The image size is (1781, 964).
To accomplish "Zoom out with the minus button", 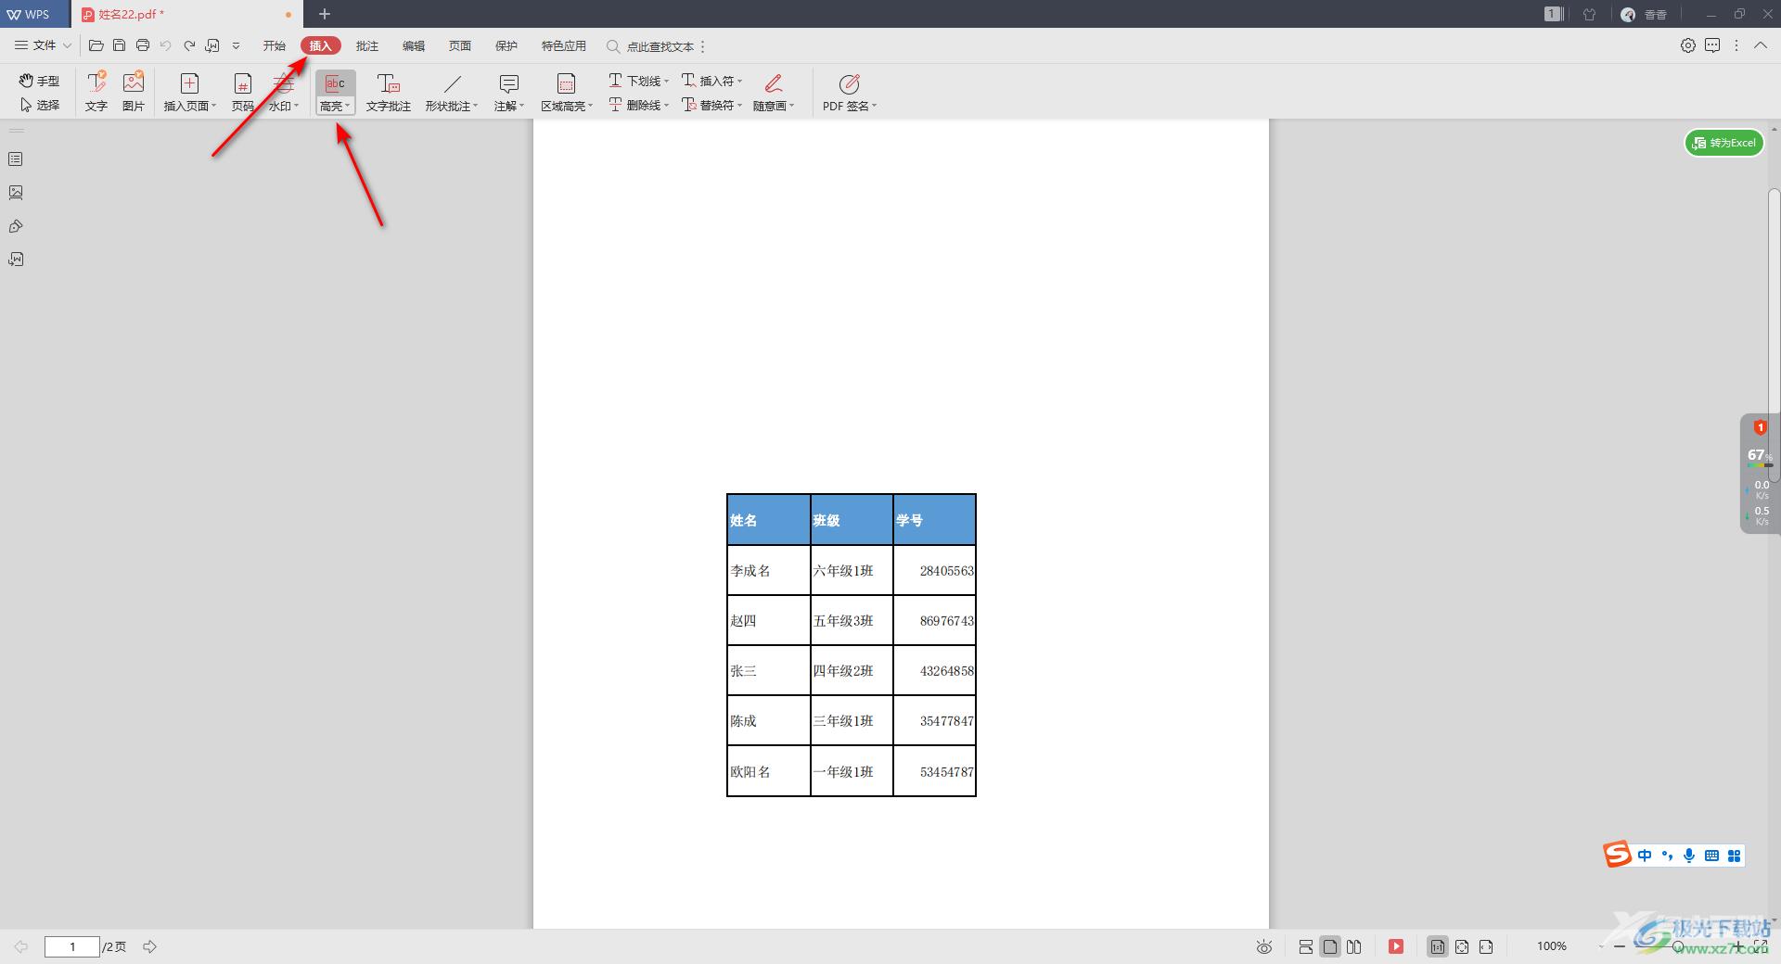I will pyautogui.click(x=1620, y=946).
